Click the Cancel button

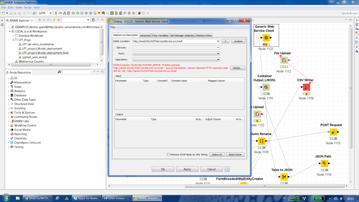click(212, 169)
